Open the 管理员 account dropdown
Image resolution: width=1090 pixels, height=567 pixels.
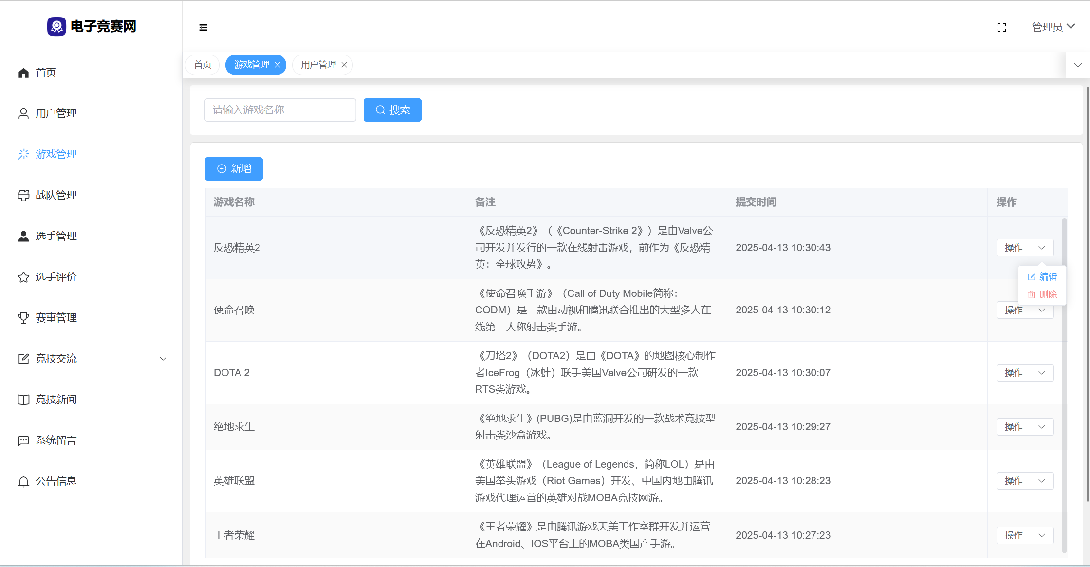tap(1053, 27)
